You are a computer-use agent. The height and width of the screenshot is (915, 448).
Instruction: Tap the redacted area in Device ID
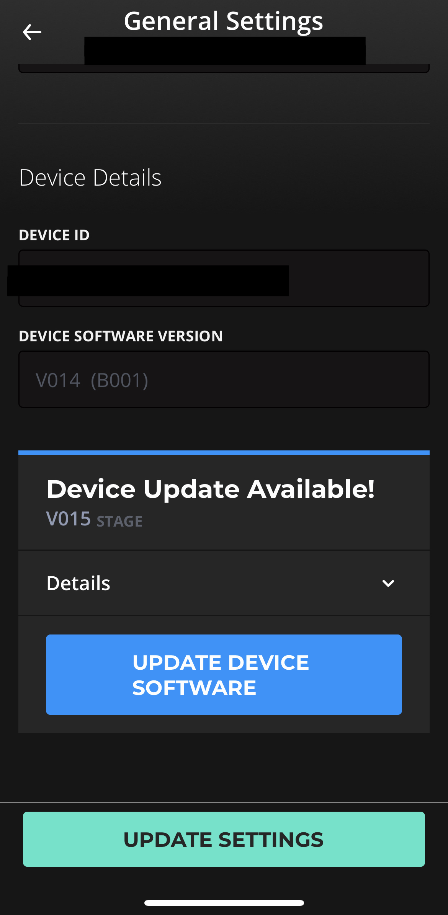[148, 281]
